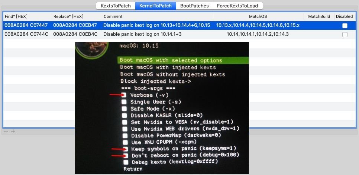Tick Debug kexts (kextlog=0xffff) checkbox
359x175 pixels.
point(126,162)
